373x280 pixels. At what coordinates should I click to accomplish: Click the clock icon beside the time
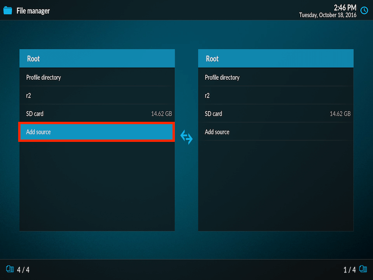pos(364,10)
